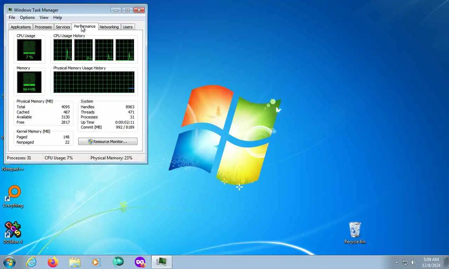Click the Available memory value 3130

[65, 117]
